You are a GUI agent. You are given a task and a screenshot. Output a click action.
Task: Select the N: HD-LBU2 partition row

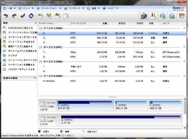click(112, 81)
